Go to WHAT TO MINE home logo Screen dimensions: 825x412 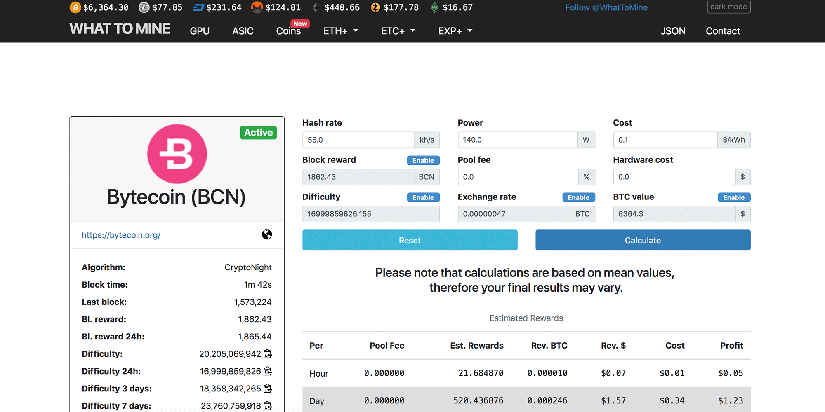120,28
